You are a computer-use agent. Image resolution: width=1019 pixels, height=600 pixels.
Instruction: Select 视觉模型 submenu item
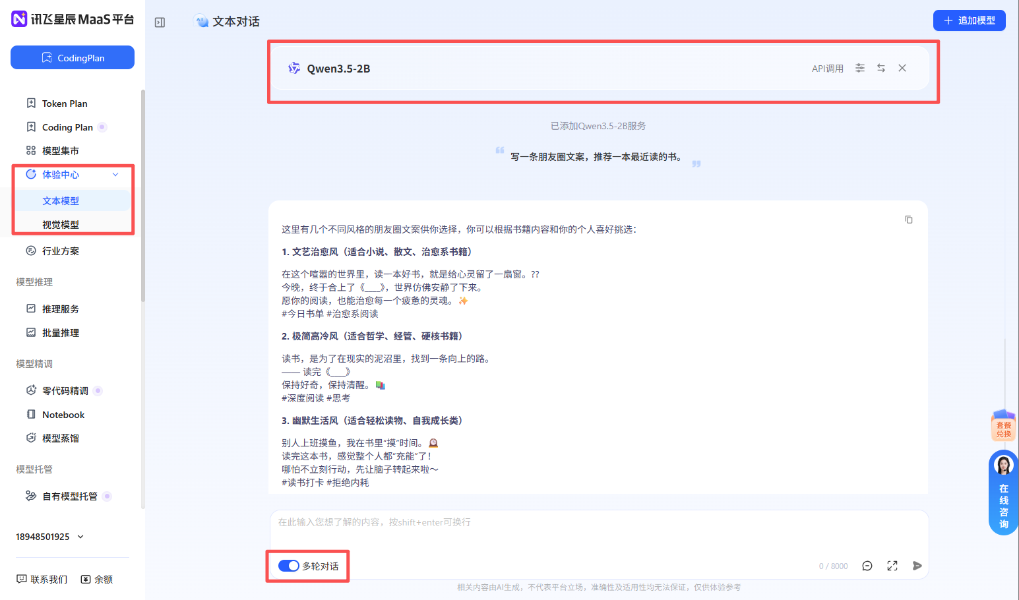tap(61, 225)
